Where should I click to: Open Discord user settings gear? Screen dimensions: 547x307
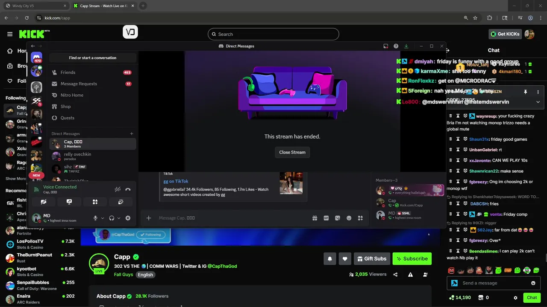[128, 218]
